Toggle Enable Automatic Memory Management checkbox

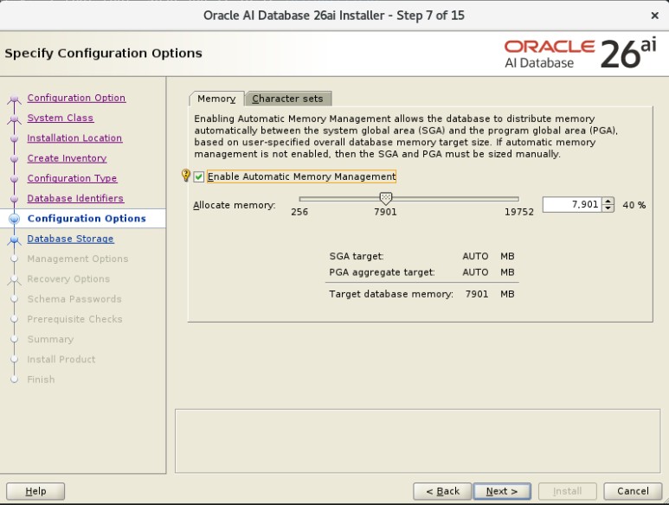tap(199, 176)
